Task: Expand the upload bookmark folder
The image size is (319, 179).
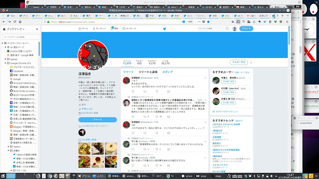Action: pos(5,59)
